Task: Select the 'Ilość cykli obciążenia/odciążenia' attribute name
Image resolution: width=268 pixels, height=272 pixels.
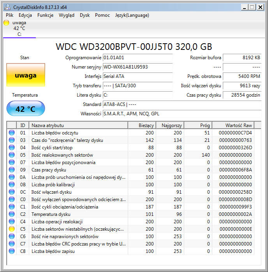Action: click(65, 207)
